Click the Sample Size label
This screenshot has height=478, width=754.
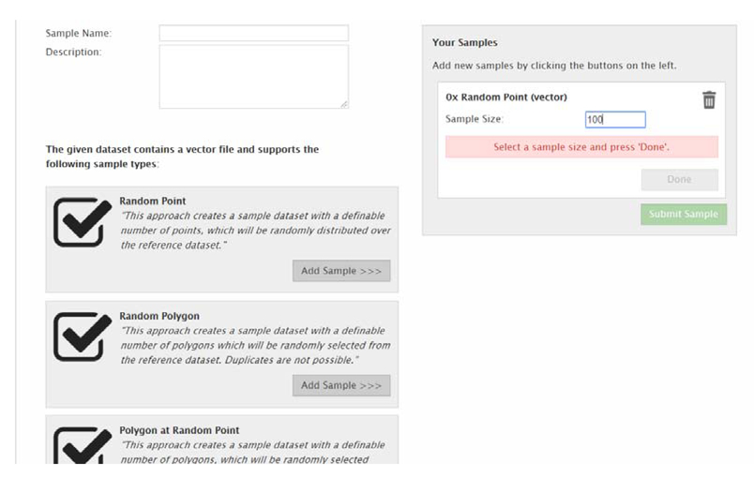(x=475, y=119)
